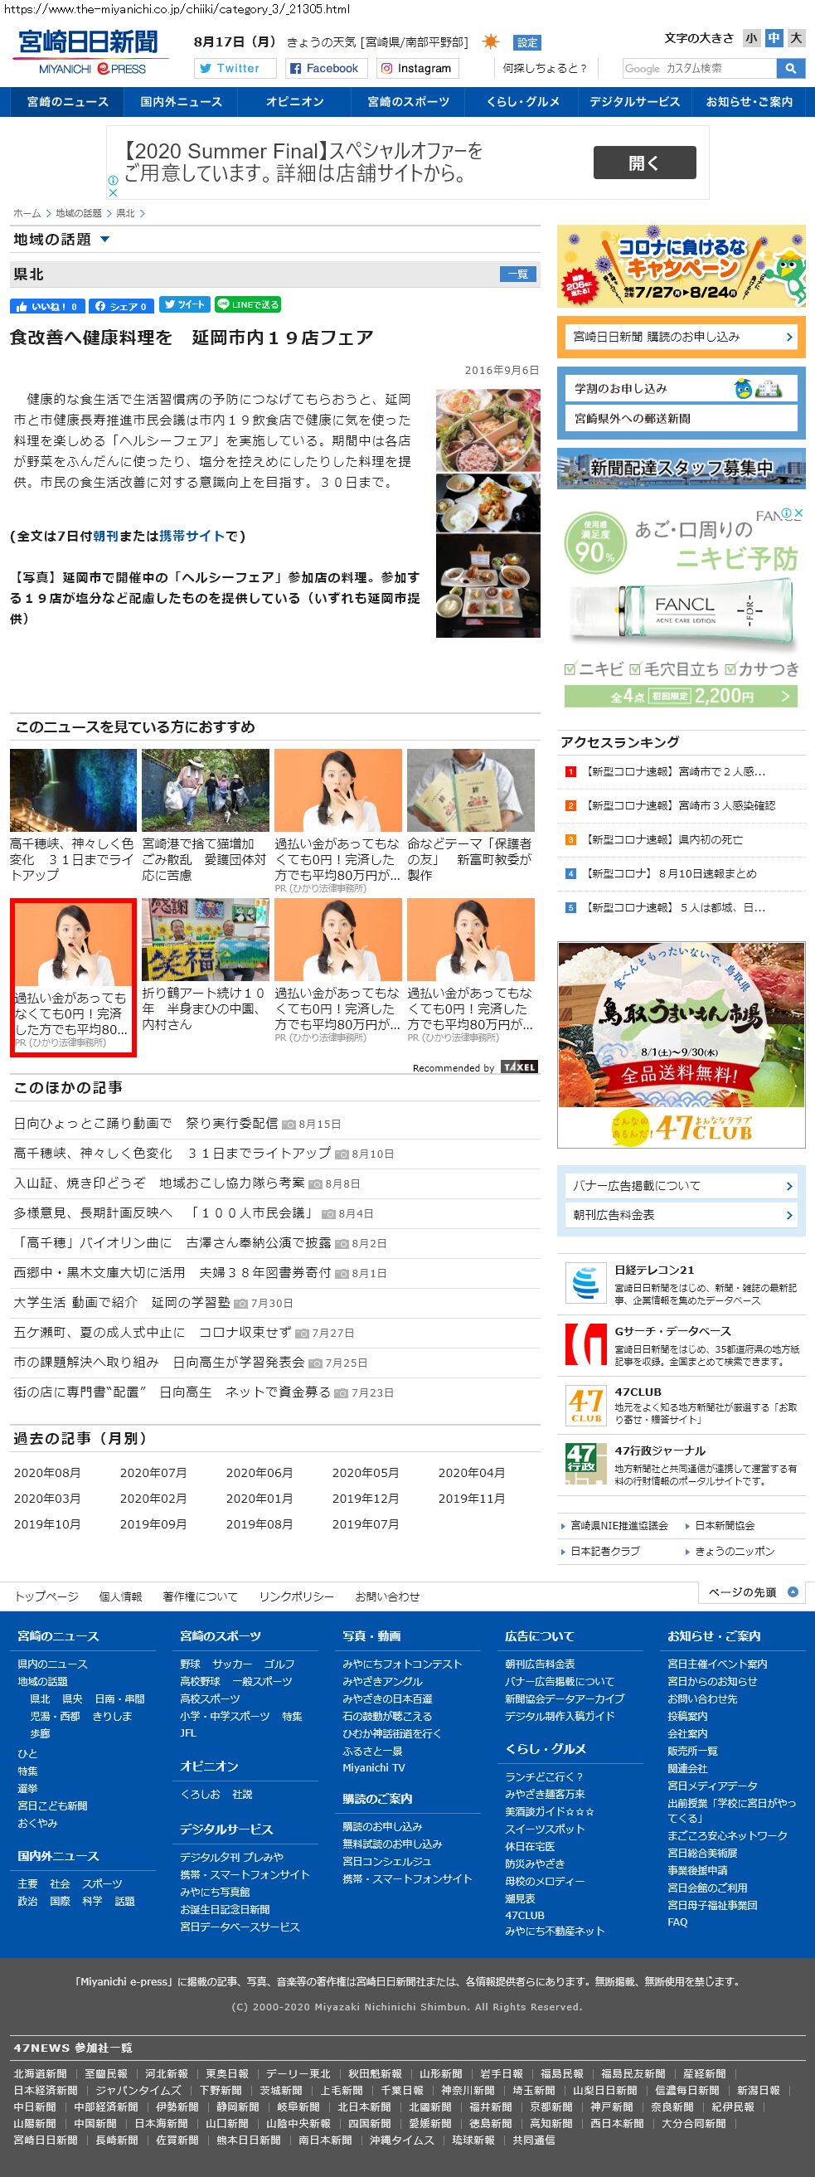The height and width of the screenshot is (2177, 815).
Task: Click the 地域の話題 breadcrumb link
Action: 79,213
